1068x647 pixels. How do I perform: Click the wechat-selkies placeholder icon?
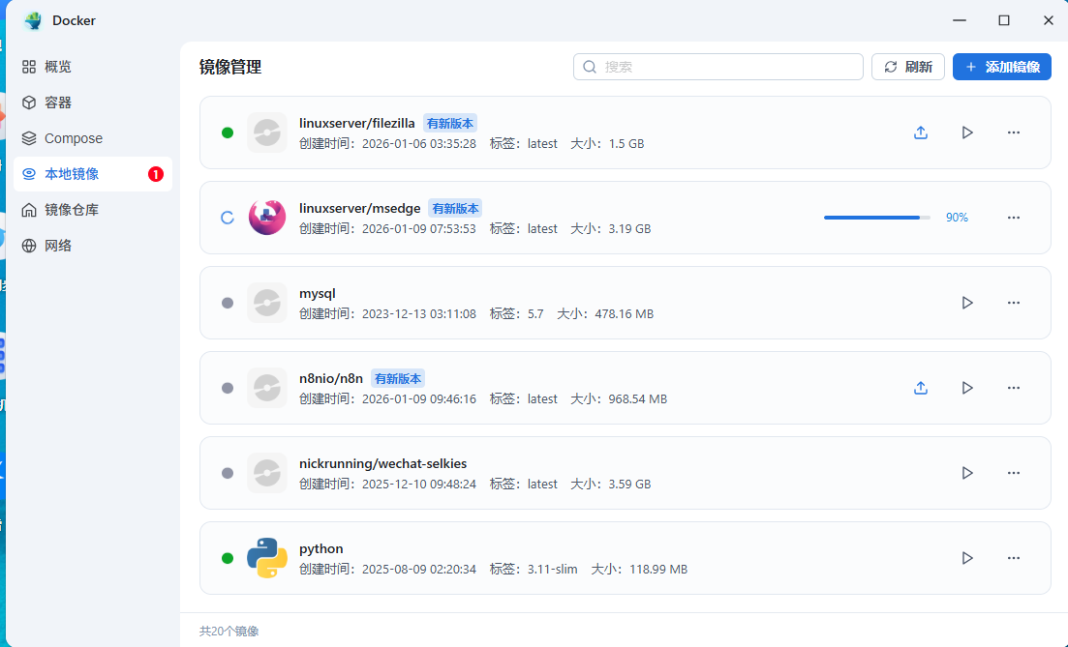pos(267,473)
